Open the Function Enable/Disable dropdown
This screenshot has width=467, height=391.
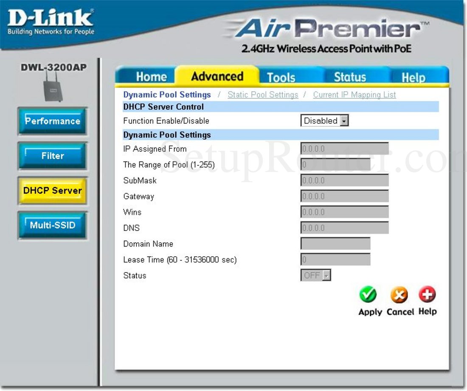pos(324,121)
